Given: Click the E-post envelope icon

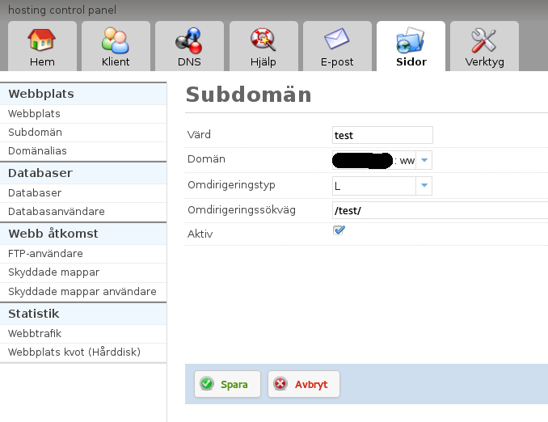Looking at the screenshot, I should [336, 40].
